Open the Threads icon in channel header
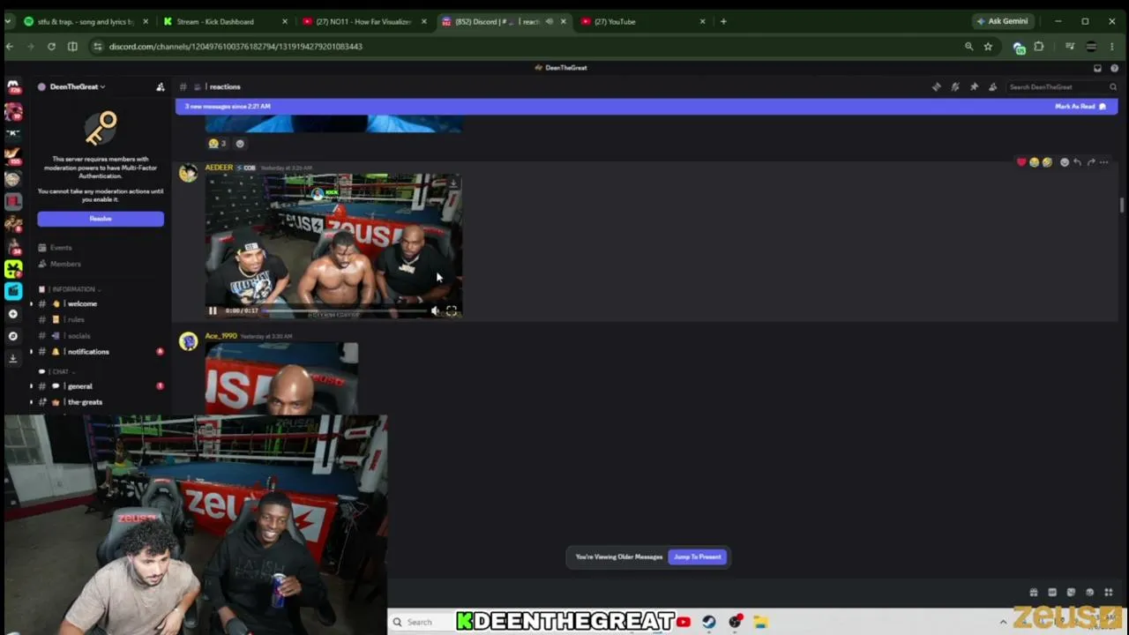 tap(937, 86)
